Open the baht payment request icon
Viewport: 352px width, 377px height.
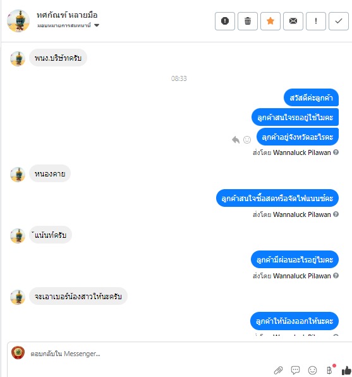click(330, 370)
